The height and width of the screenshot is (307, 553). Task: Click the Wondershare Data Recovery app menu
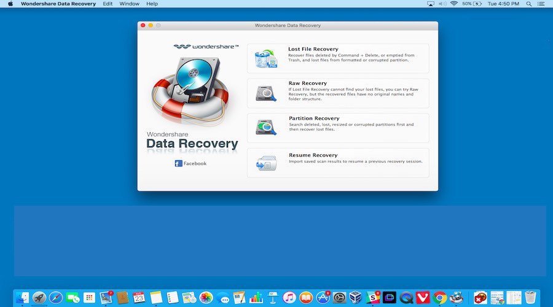pyautogui.click(x=58, y=4)
